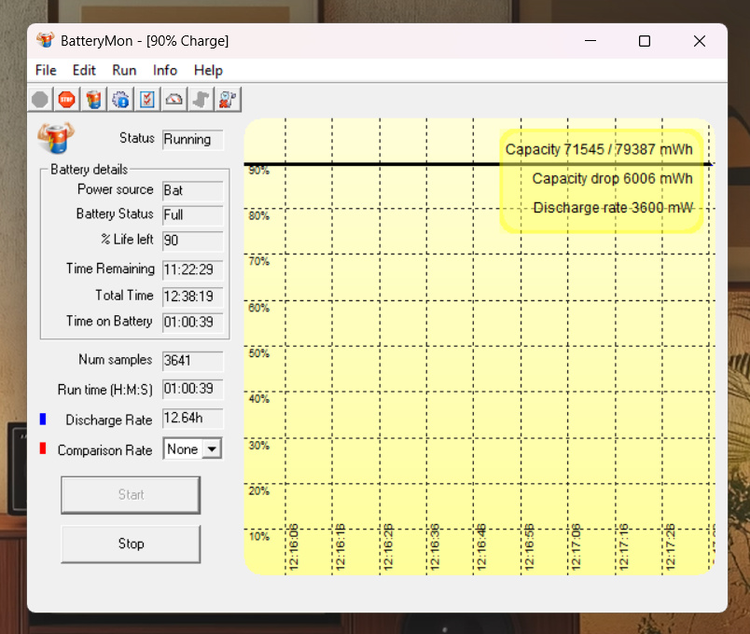Click the Discharge Rate field 12.64h

[x=193, y=419]
